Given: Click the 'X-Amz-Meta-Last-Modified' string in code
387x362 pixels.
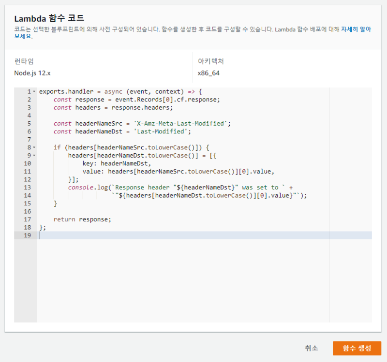Looking at the screenshot, I should tap(180, 123).
